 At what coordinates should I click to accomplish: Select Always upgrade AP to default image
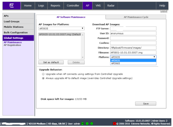43,78
